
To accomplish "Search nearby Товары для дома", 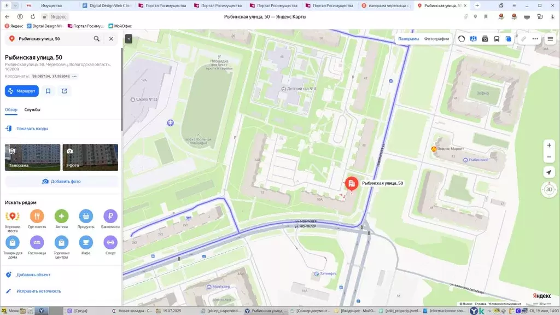I will tap(13, 248).
